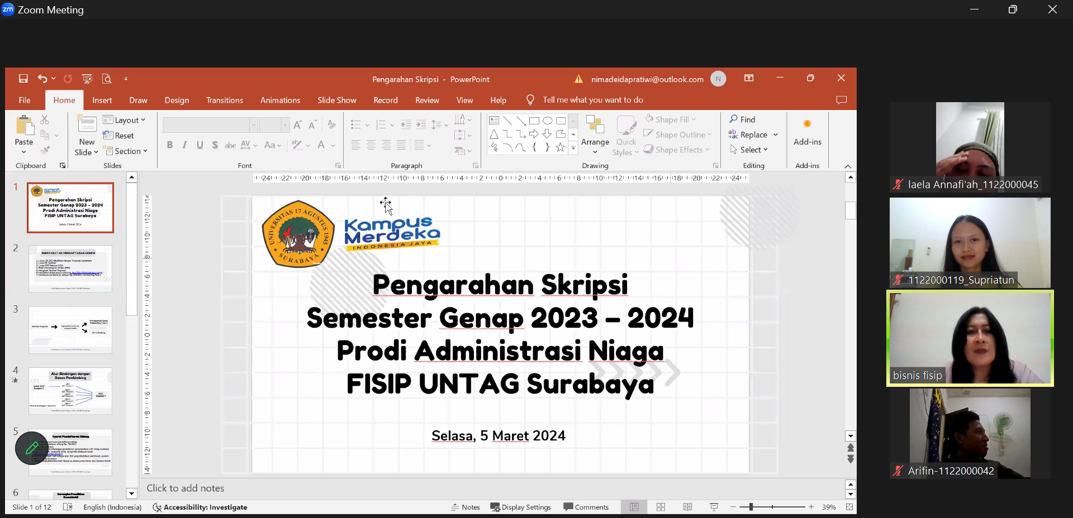The image size is (1073, 518).
Task: Click the Add-ins icon
Action: [x=807, y=124]
